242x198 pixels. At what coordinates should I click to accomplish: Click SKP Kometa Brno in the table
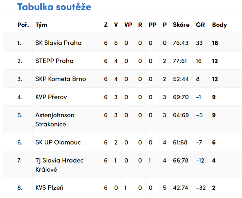(60, 79)
